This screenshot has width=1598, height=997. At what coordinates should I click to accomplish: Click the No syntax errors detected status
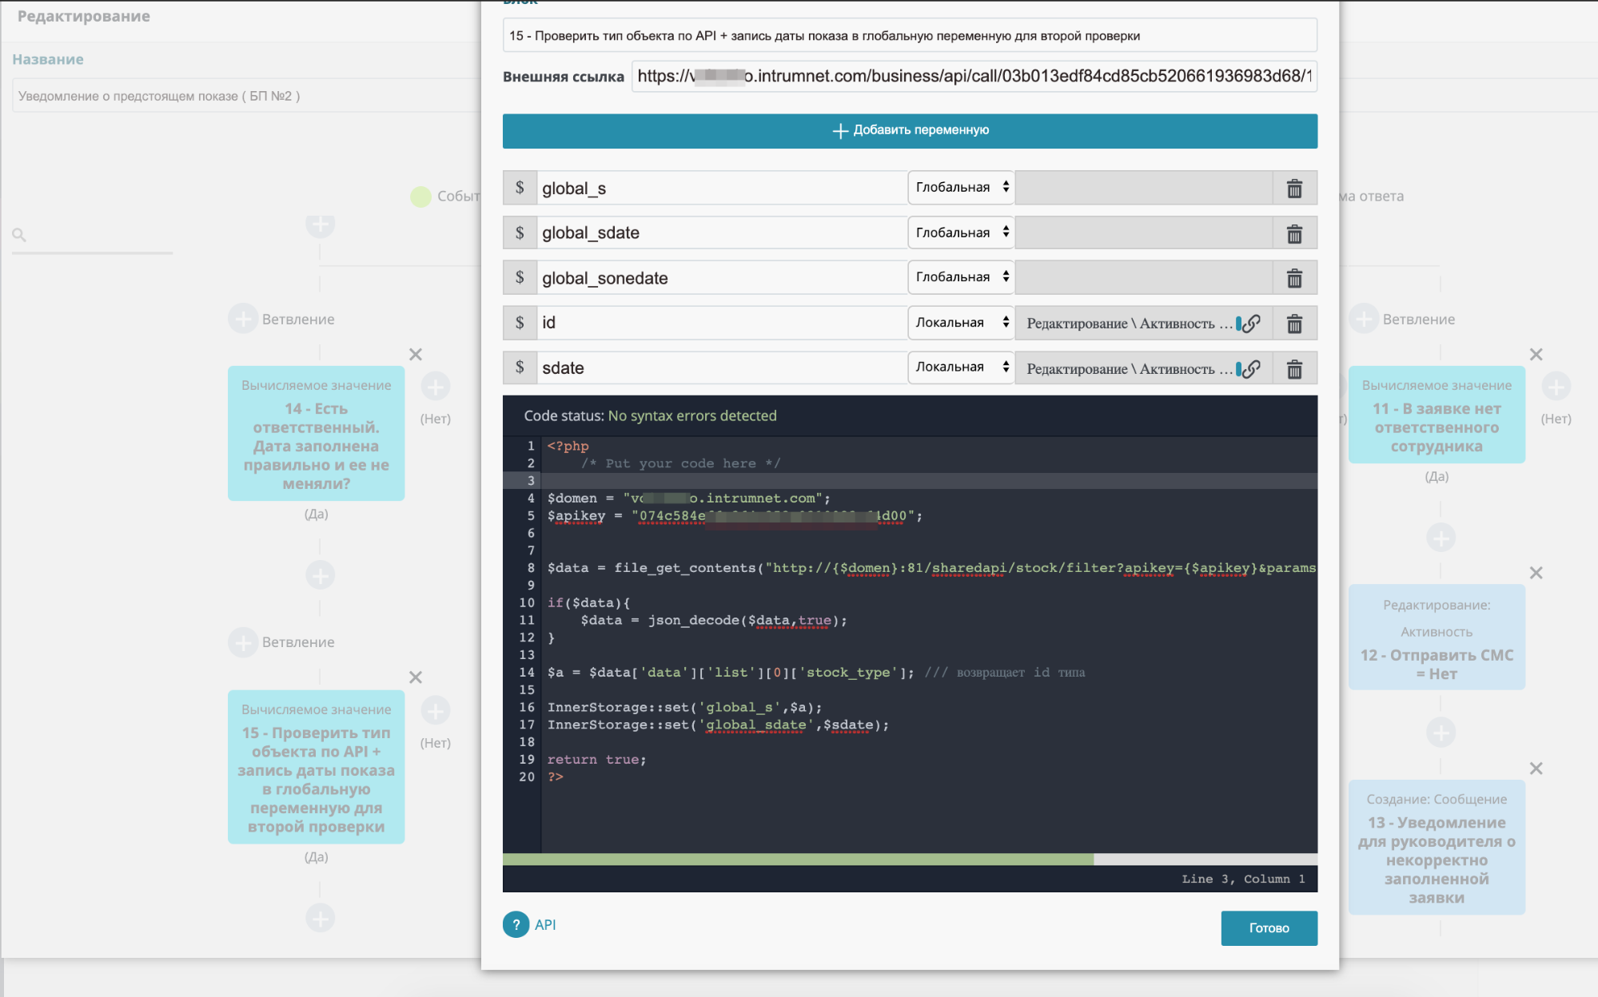(x=692, y=416)
